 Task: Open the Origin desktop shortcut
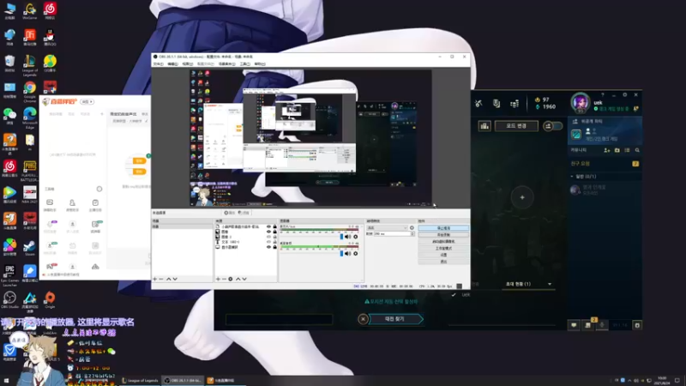(50, 299)
